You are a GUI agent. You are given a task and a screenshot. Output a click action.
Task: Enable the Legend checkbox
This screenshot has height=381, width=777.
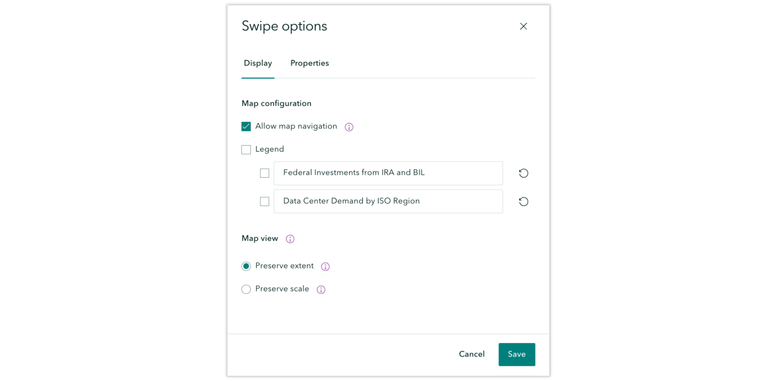[x=246, y=150]
